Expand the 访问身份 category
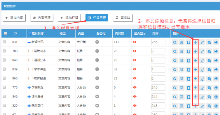 pyautogui.click(x=29, y=97)
